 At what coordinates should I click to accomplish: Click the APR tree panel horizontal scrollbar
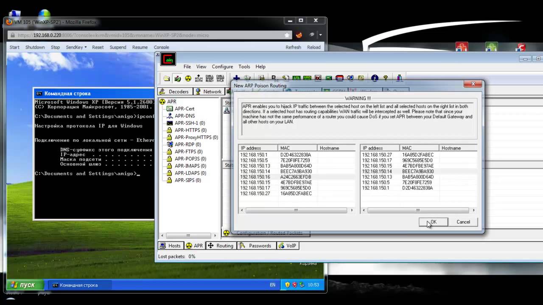[x=189, y=236]
